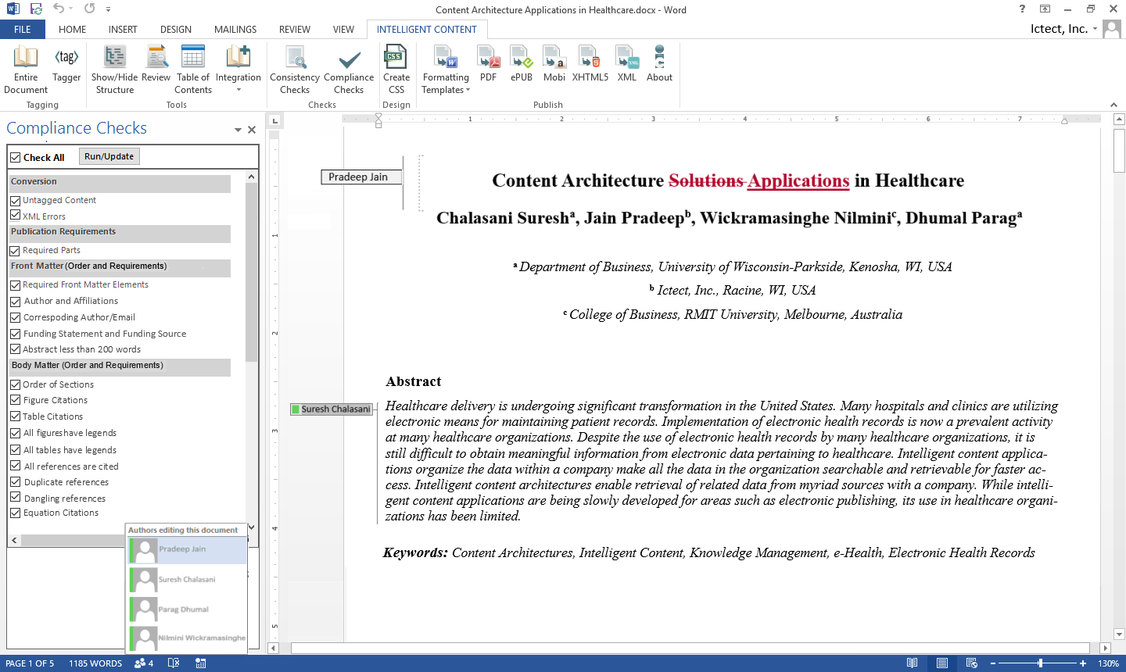Click the Undo icon
The width and height of the screenshot is (1126, 672).
point(59,9)
